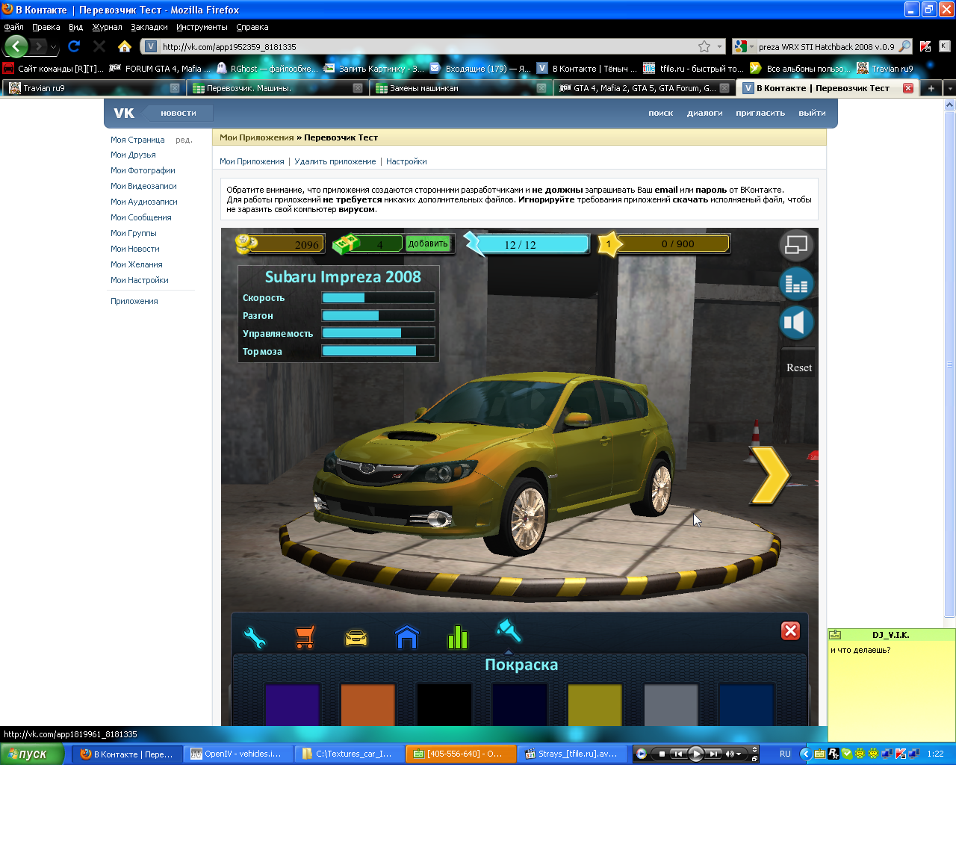Pick the olive yellow paint color
Image resolution: width=956 pixels, height=856 pixels.
(x=595, y=704)
